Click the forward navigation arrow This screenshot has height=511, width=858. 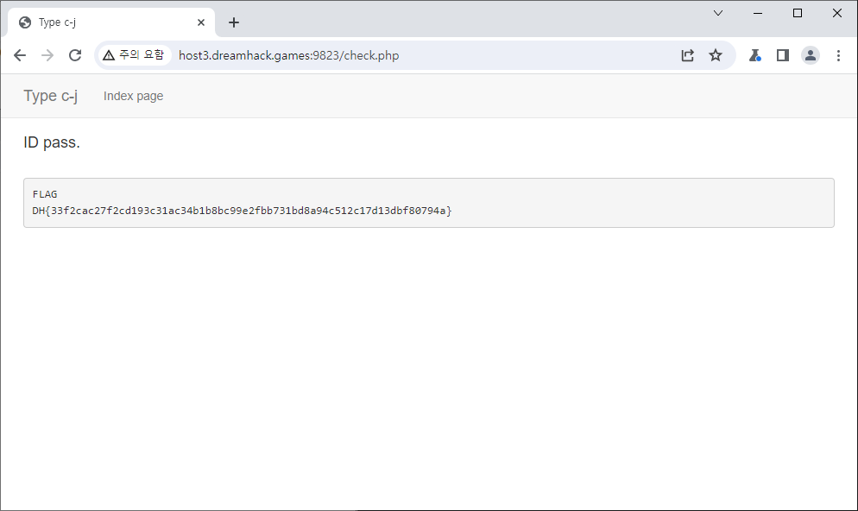[47, 55]
